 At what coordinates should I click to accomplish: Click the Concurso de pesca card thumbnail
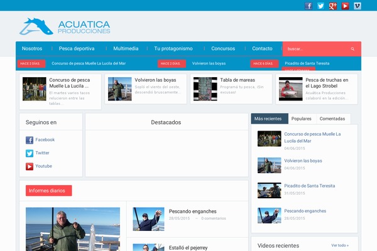pos(35,89)
